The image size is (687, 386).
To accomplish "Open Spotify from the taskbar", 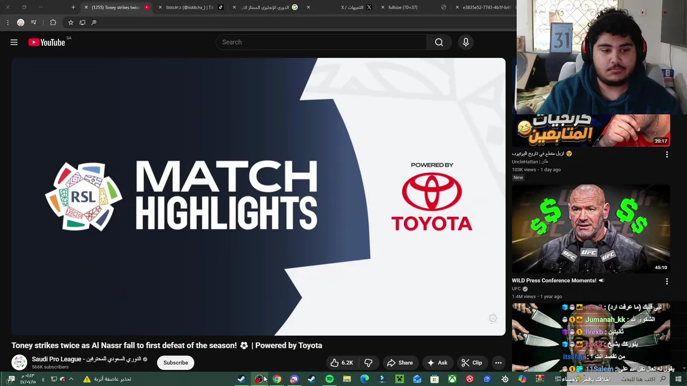I will pyautogui.click(x=330, y=379).
